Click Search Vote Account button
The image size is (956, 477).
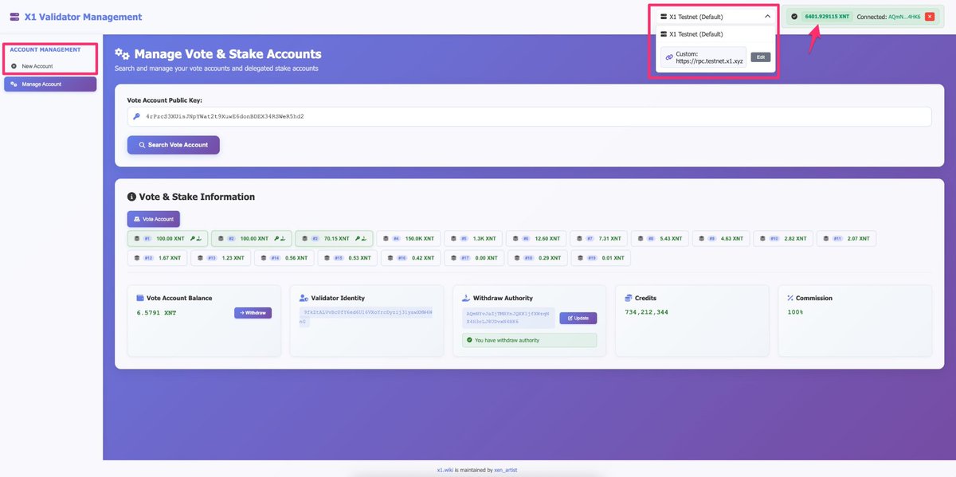click(x=173, y=145)
